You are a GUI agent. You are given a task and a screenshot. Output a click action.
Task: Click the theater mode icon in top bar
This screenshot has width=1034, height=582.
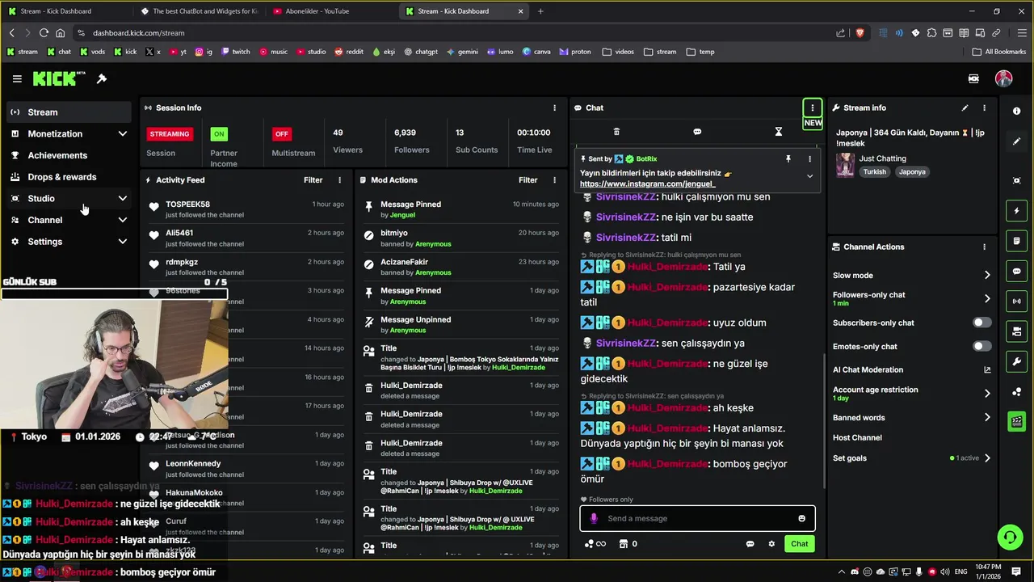[x=973, y=78]
